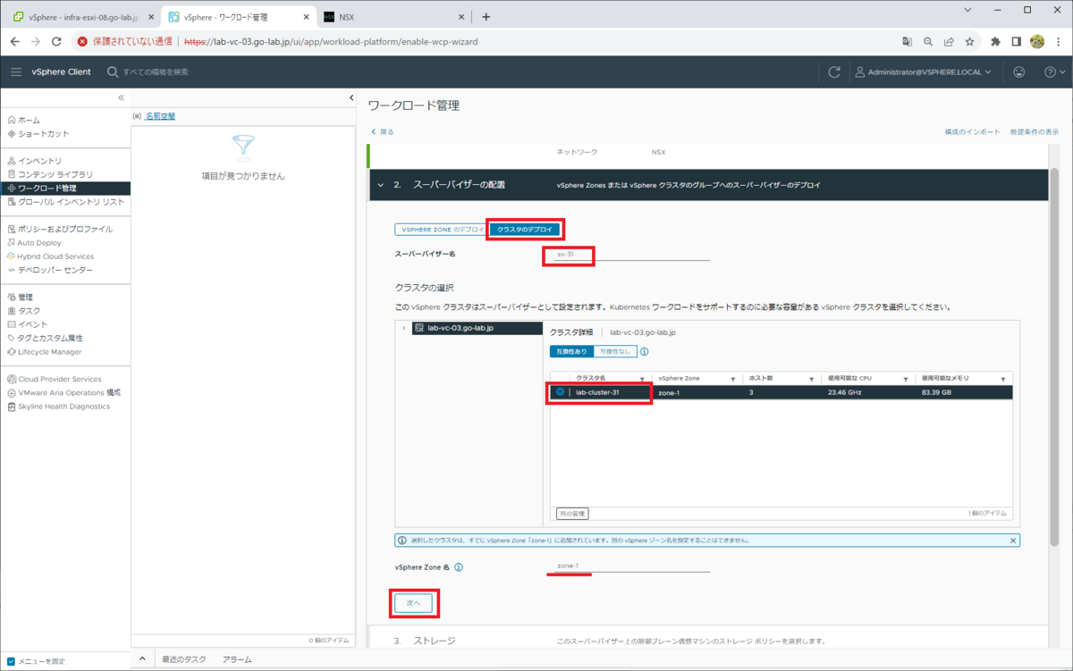Open Auto Deploy in the sidebar
Image resolution: width=1073 pixels, height=671 pixels.
[x=38, y=242]
